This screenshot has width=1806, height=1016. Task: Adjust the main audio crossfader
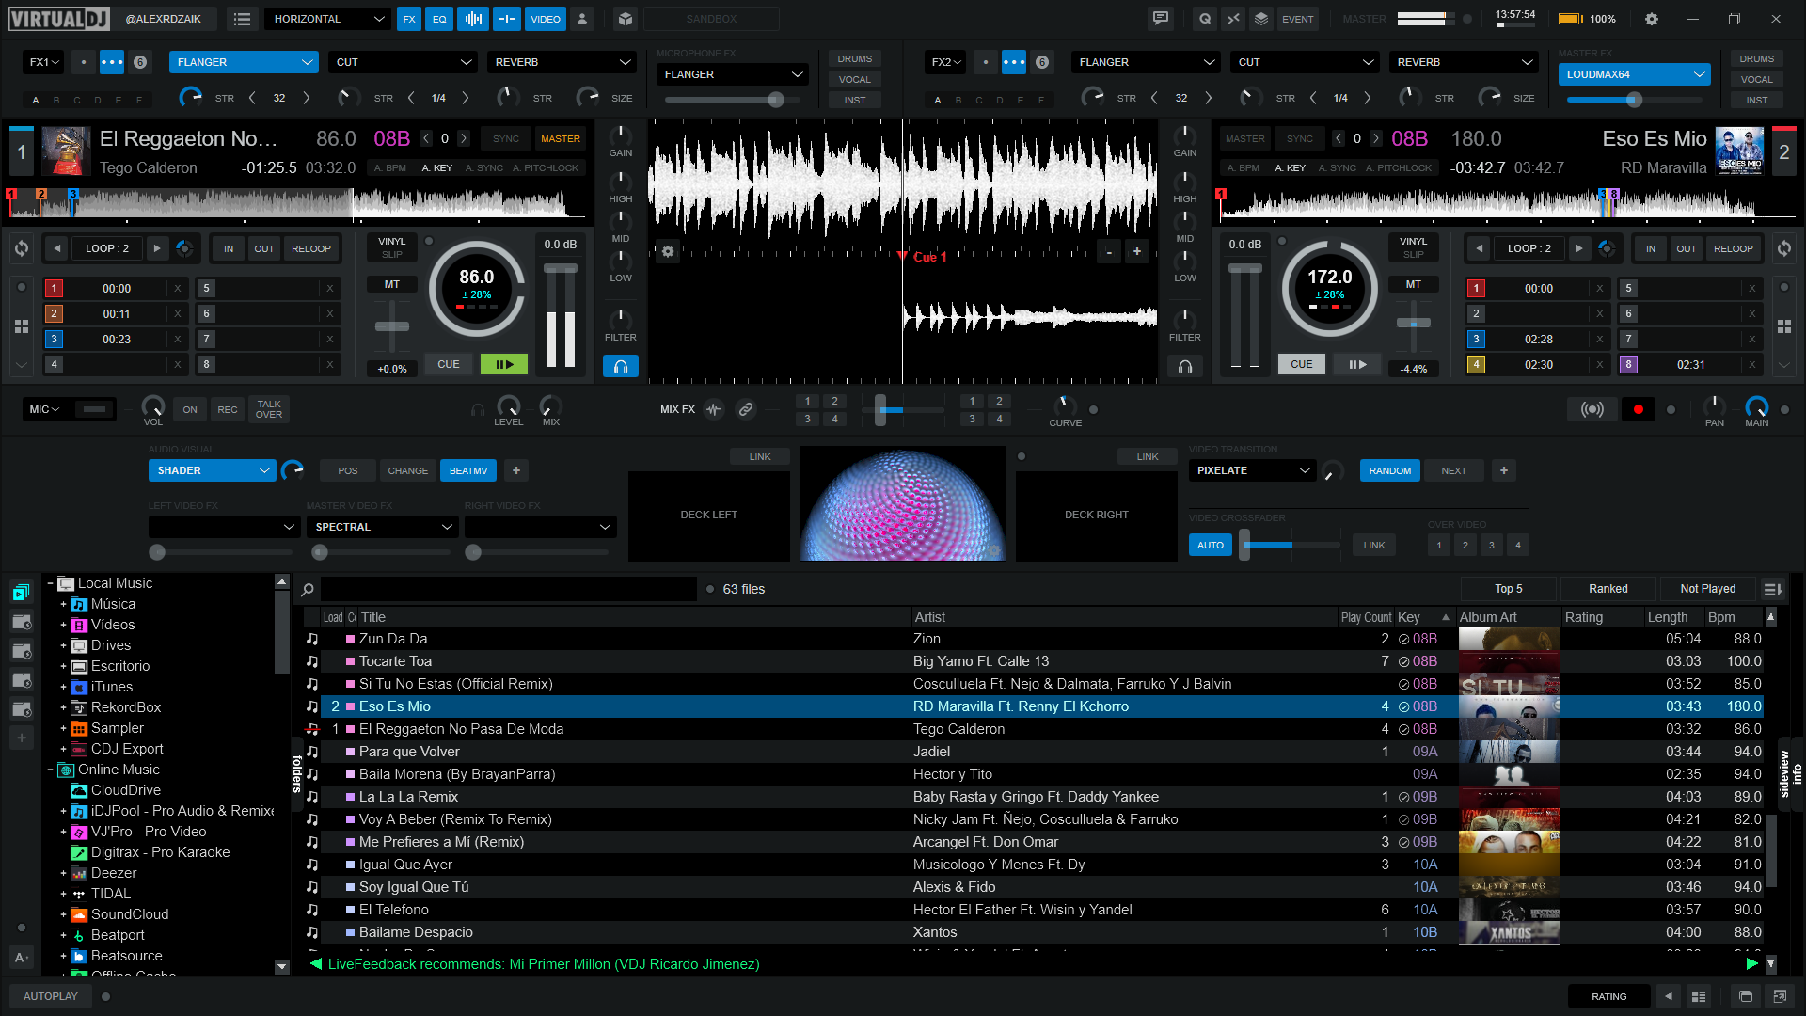coord(881,410)
